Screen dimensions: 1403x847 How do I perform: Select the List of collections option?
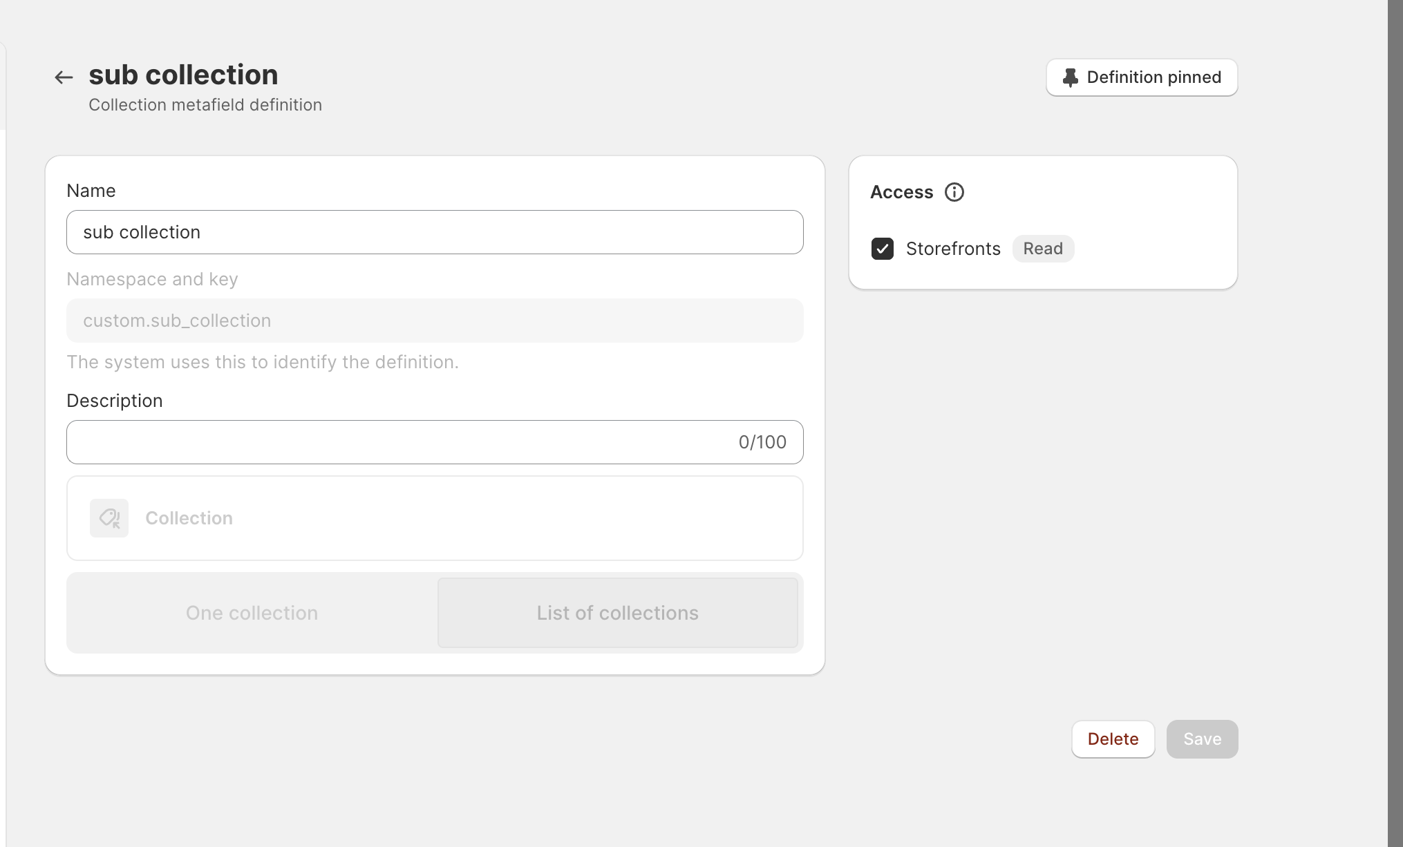point(617,613)
